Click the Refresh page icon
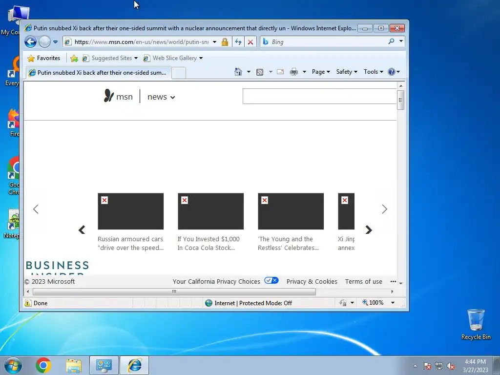The height and width of the screenshot is (375, 500). coord(238,42)
